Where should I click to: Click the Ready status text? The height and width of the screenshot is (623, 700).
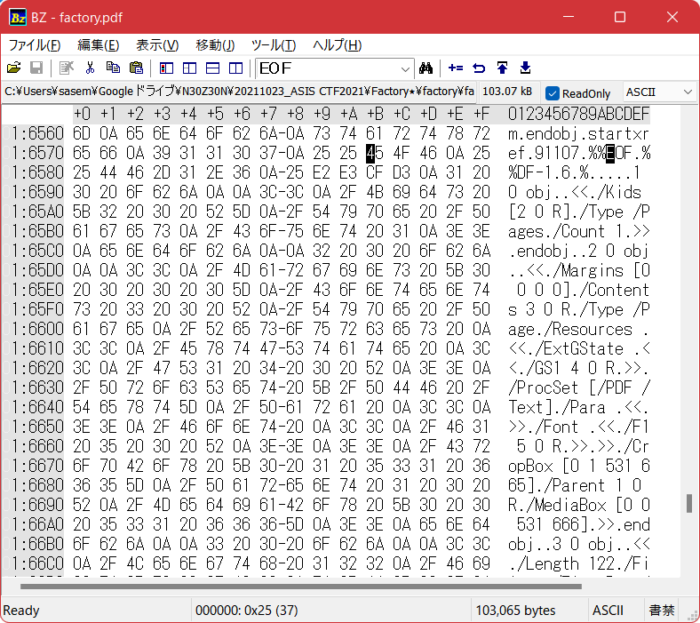click(x=21, y=610)
